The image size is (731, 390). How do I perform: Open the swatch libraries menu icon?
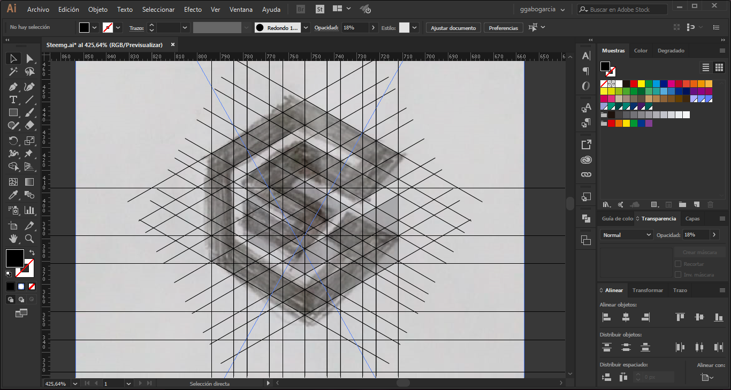606,204
